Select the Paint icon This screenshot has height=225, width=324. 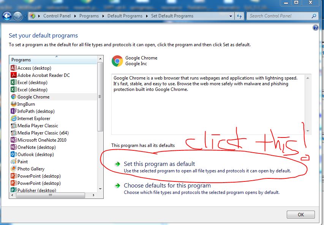coord(13,161)
